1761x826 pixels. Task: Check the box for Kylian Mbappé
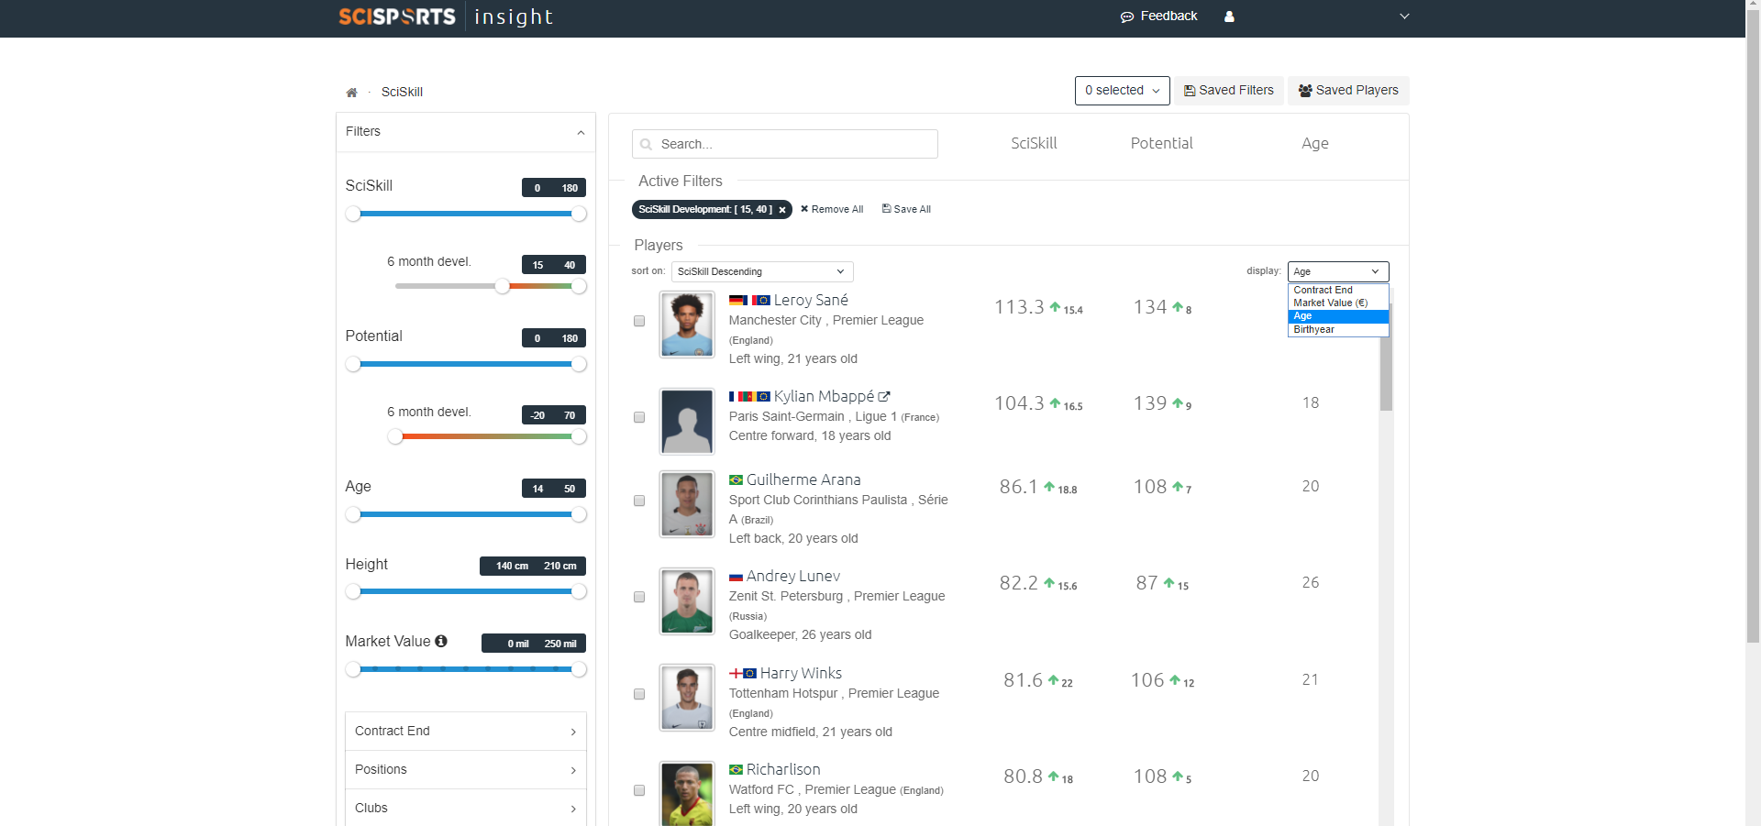point(639,417)
